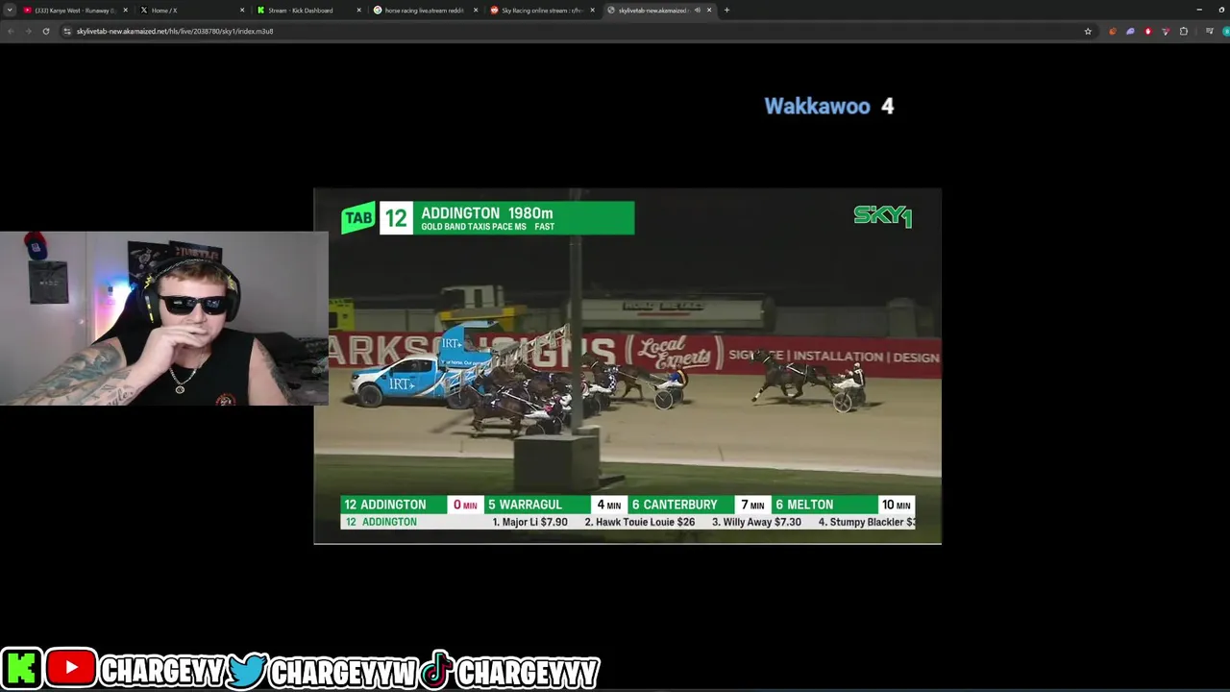
Task: Click the CHARGEYYY TikTok handle text
Action: pos(528,672)
